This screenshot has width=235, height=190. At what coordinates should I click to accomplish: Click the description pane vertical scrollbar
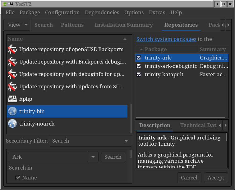[226, 137]
